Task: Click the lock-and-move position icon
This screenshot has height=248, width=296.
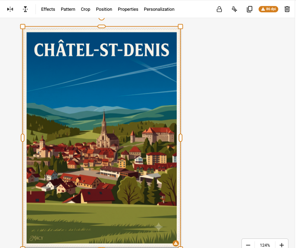Action: click(x=234, y=9)
